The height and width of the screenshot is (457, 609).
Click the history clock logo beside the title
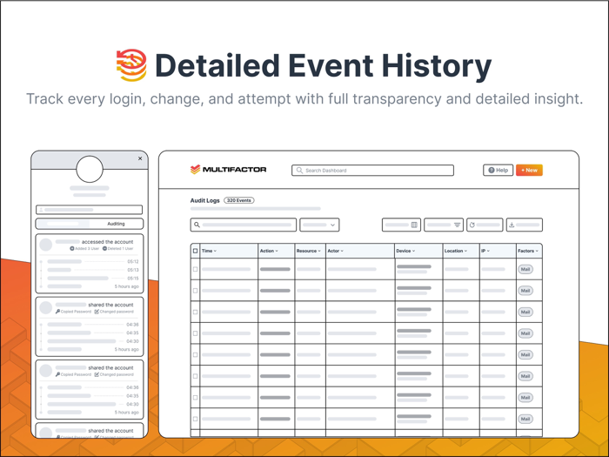[131, 65]
